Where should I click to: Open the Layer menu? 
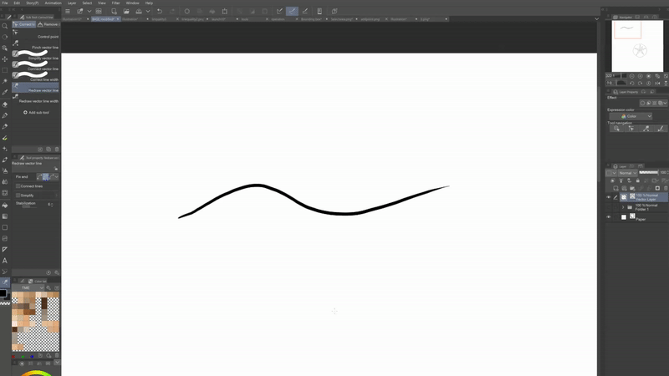click(72, 3)
